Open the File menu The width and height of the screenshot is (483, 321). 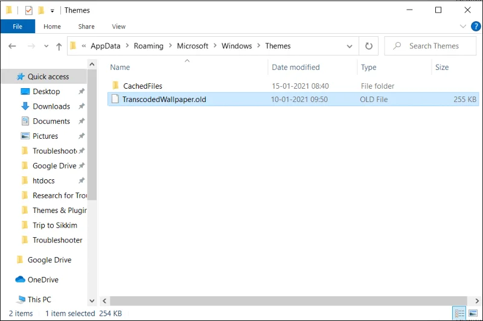coord(18,27)
